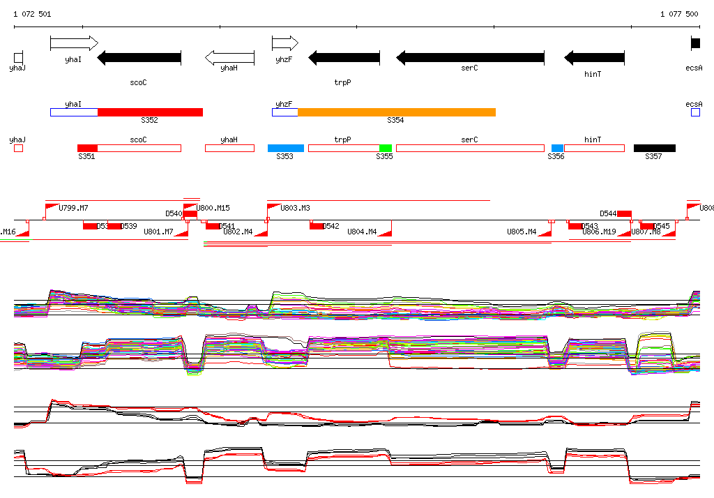Select the small blue S356 segment
This screenshot has width=714, height=498.
[557, 148]
